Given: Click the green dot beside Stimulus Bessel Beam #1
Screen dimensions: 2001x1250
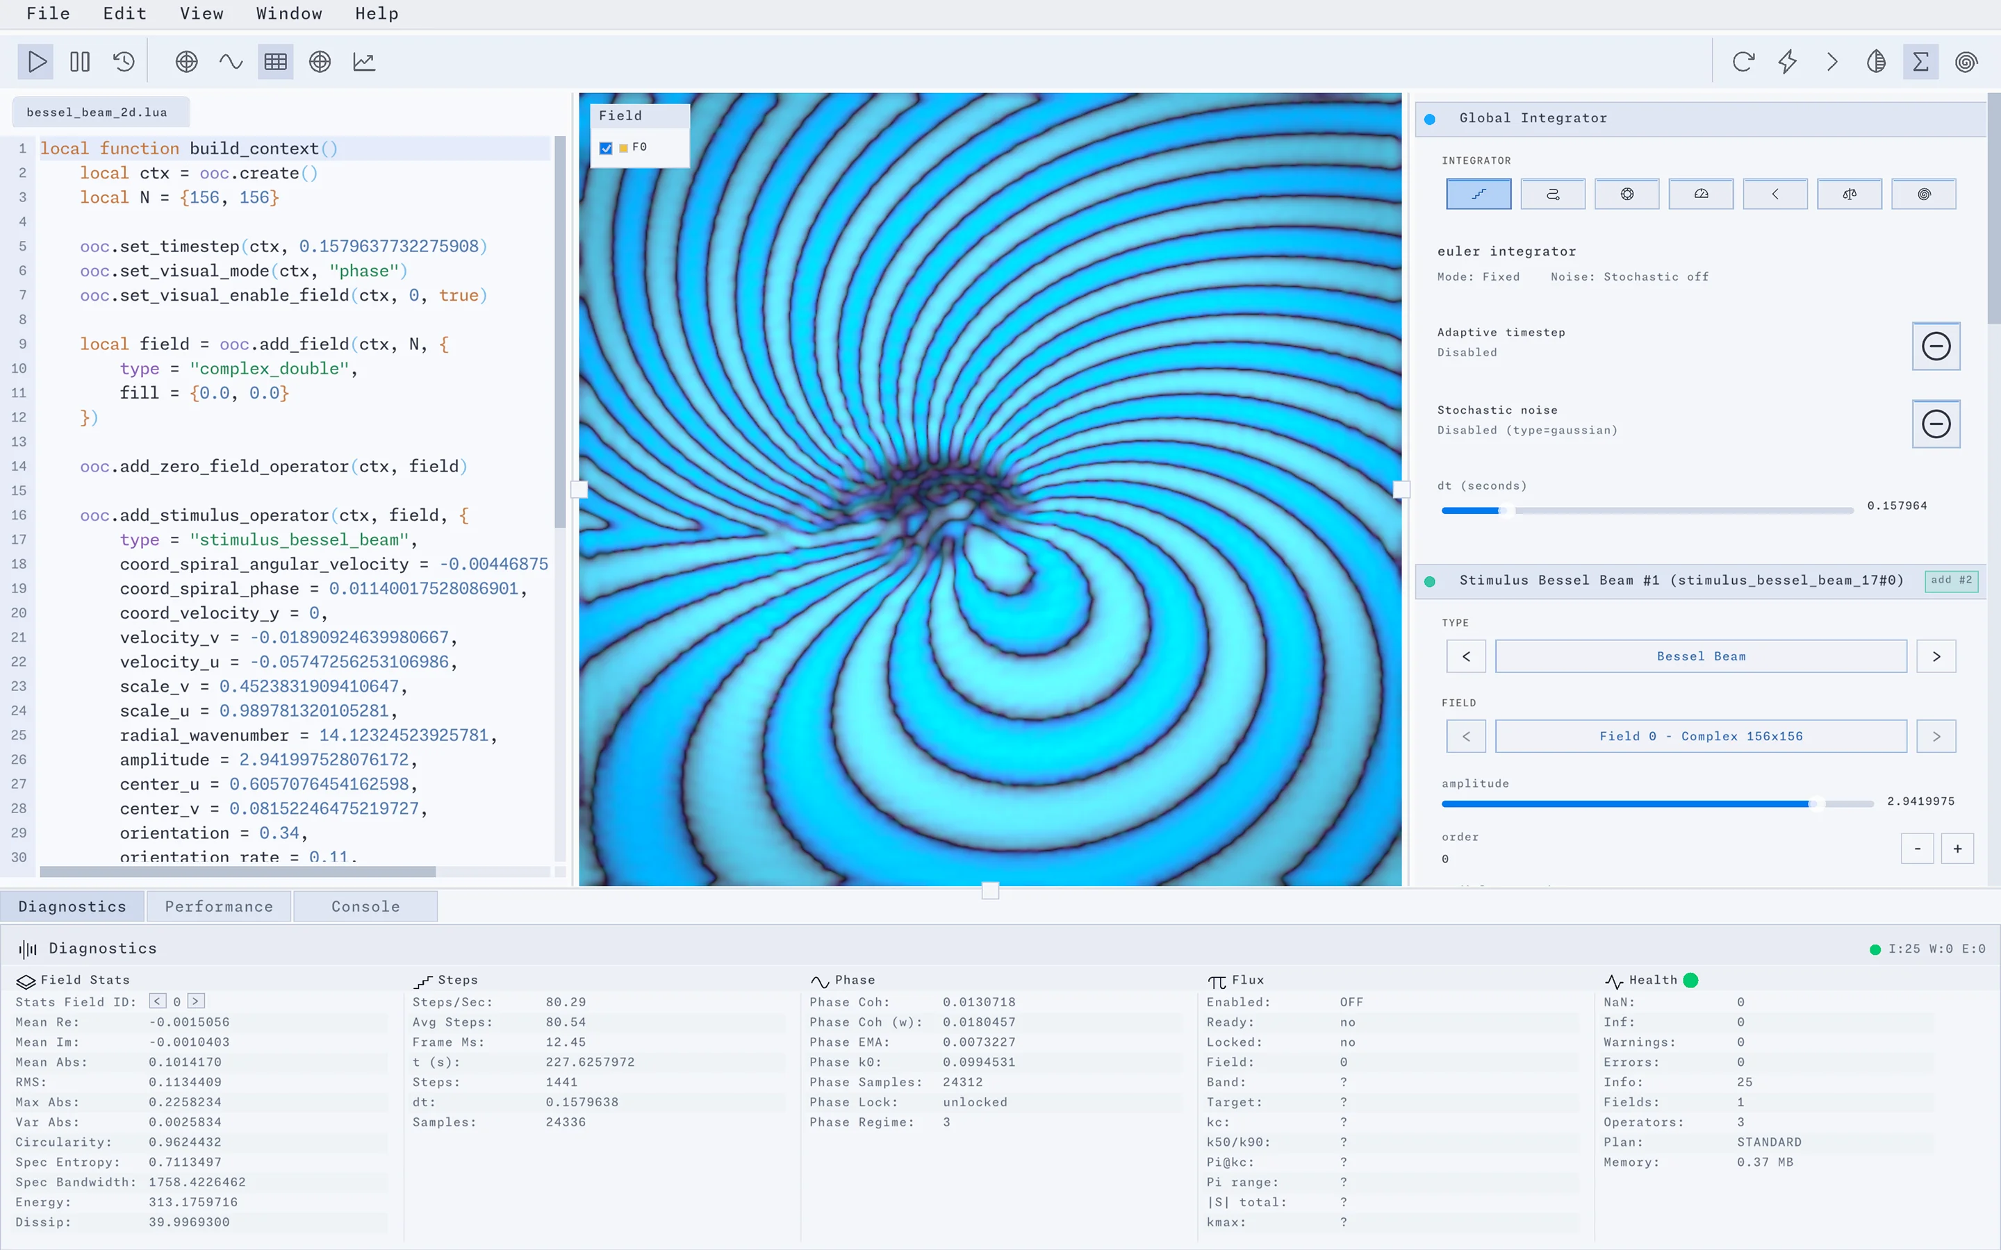Looking at the screenshot, I should [x=1430, y=581].
